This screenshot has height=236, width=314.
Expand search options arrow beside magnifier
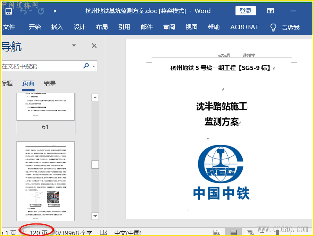coord(94,66)
